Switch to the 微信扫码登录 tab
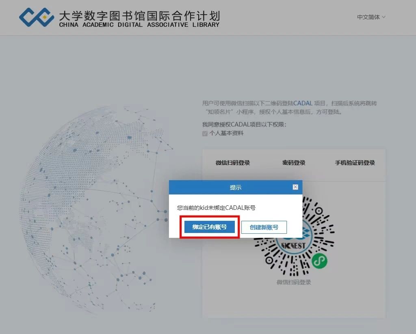The height and width of the screenshot is (334, 416). [x=233, y=163]
